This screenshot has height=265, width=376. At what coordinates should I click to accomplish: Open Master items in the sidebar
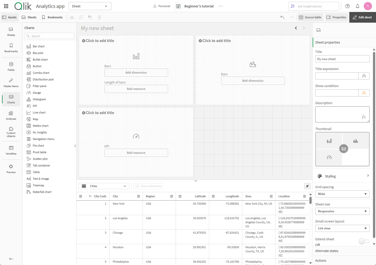pyautogui.click(x=11, y=83)
